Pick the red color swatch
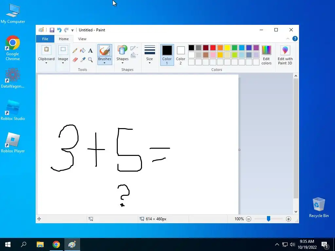 213,48
